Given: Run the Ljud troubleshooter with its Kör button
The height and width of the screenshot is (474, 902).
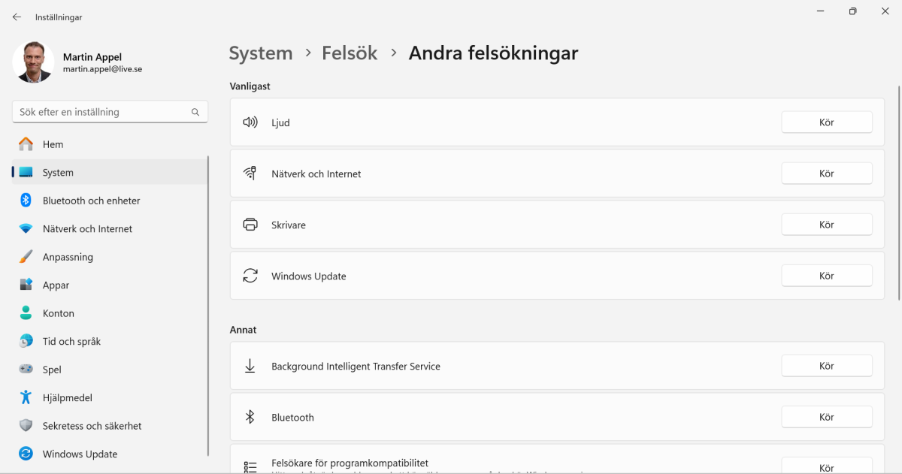Looking at the screenshot, I should (827, 122).
